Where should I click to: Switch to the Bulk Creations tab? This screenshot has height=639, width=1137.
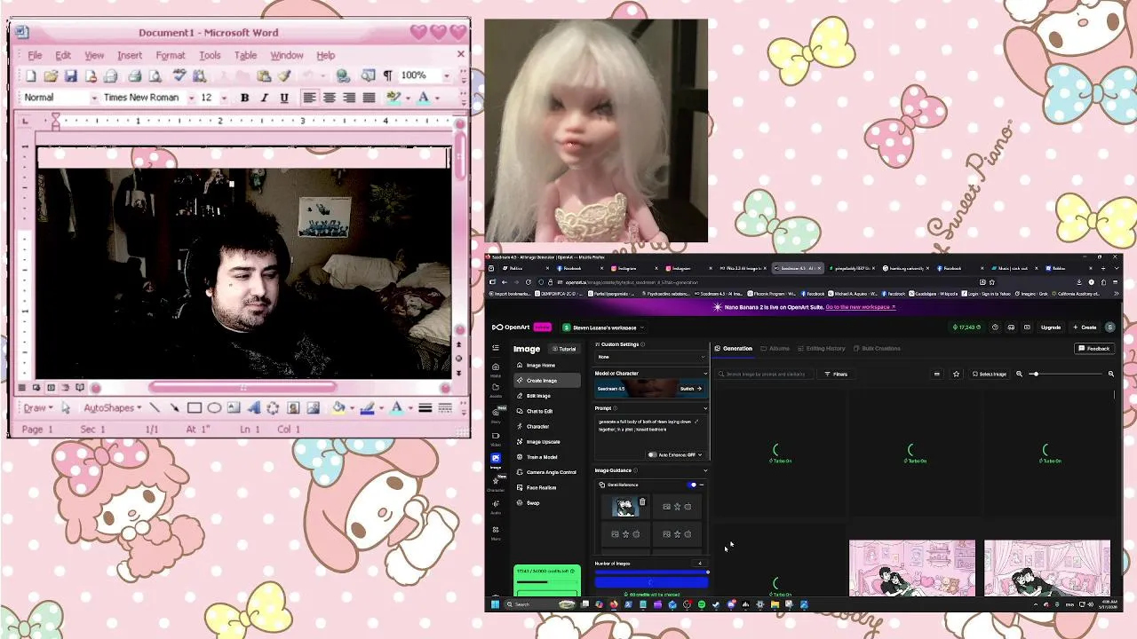(x=876, y=349)
